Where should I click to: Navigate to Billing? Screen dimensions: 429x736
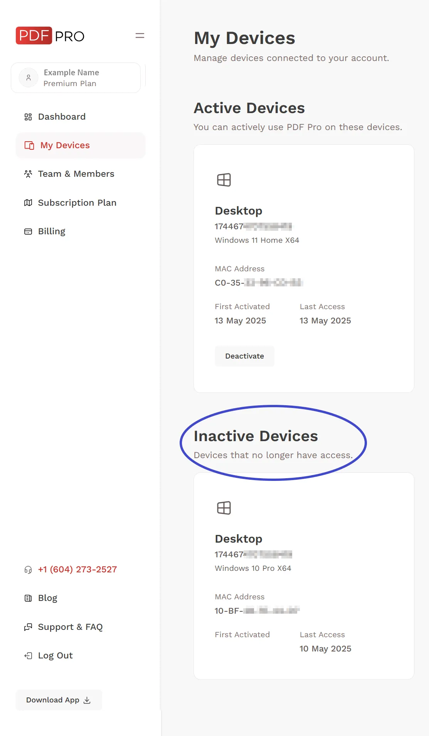pyautogui.click(x=81, y=232)
